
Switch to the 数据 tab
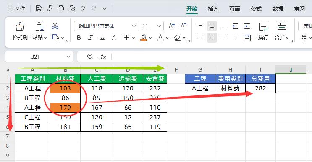(278, 9)
